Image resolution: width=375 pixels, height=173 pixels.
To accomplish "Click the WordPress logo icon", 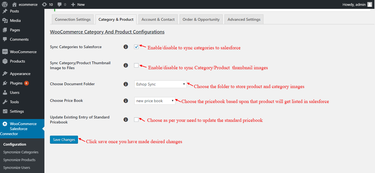I will [5, 4].
